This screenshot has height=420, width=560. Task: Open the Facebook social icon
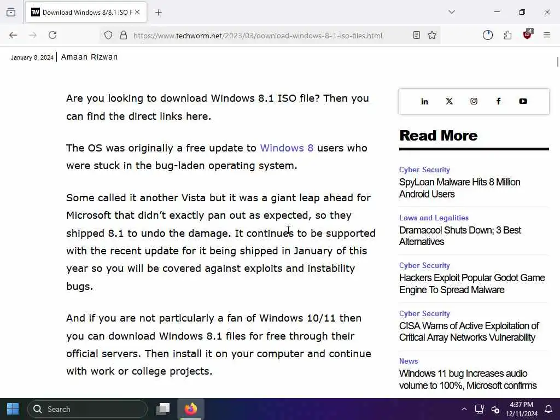click(x=499, y=101)
